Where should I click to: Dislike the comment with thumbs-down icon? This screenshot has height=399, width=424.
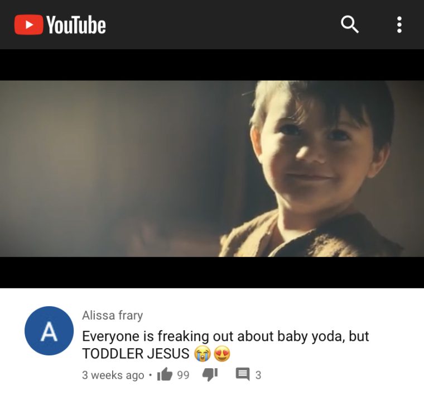(210, 374)
